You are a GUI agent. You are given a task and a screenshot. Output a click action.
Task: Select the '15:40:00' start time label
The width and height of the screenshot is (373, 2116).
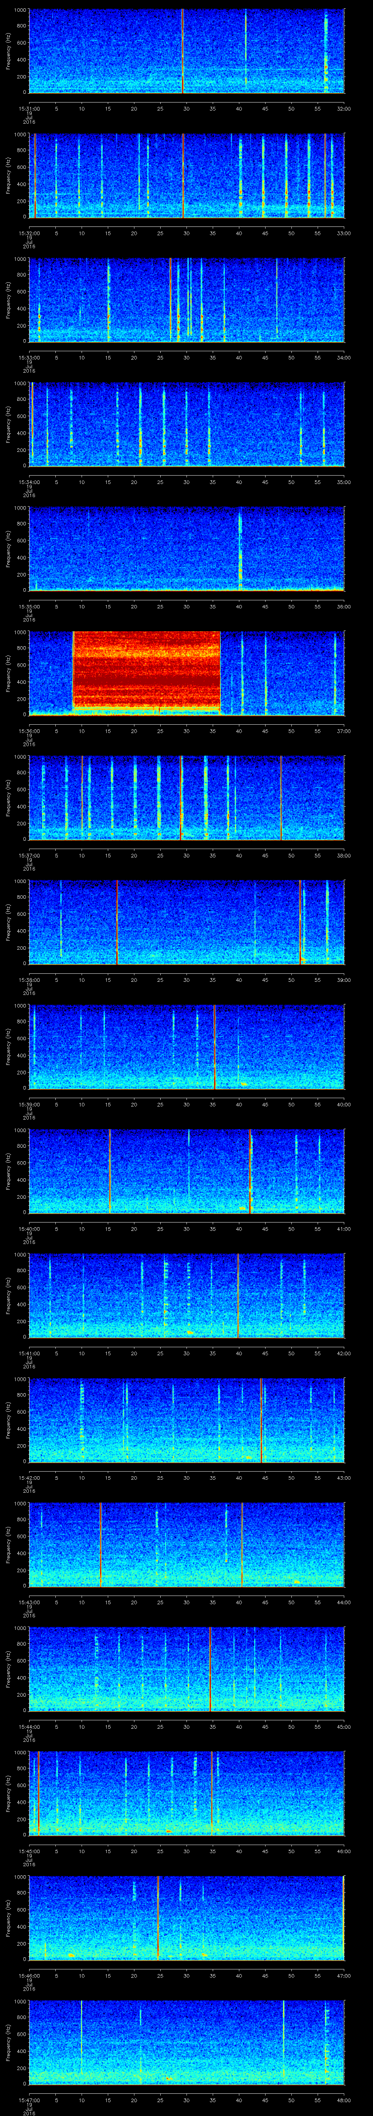(30, 1229)
